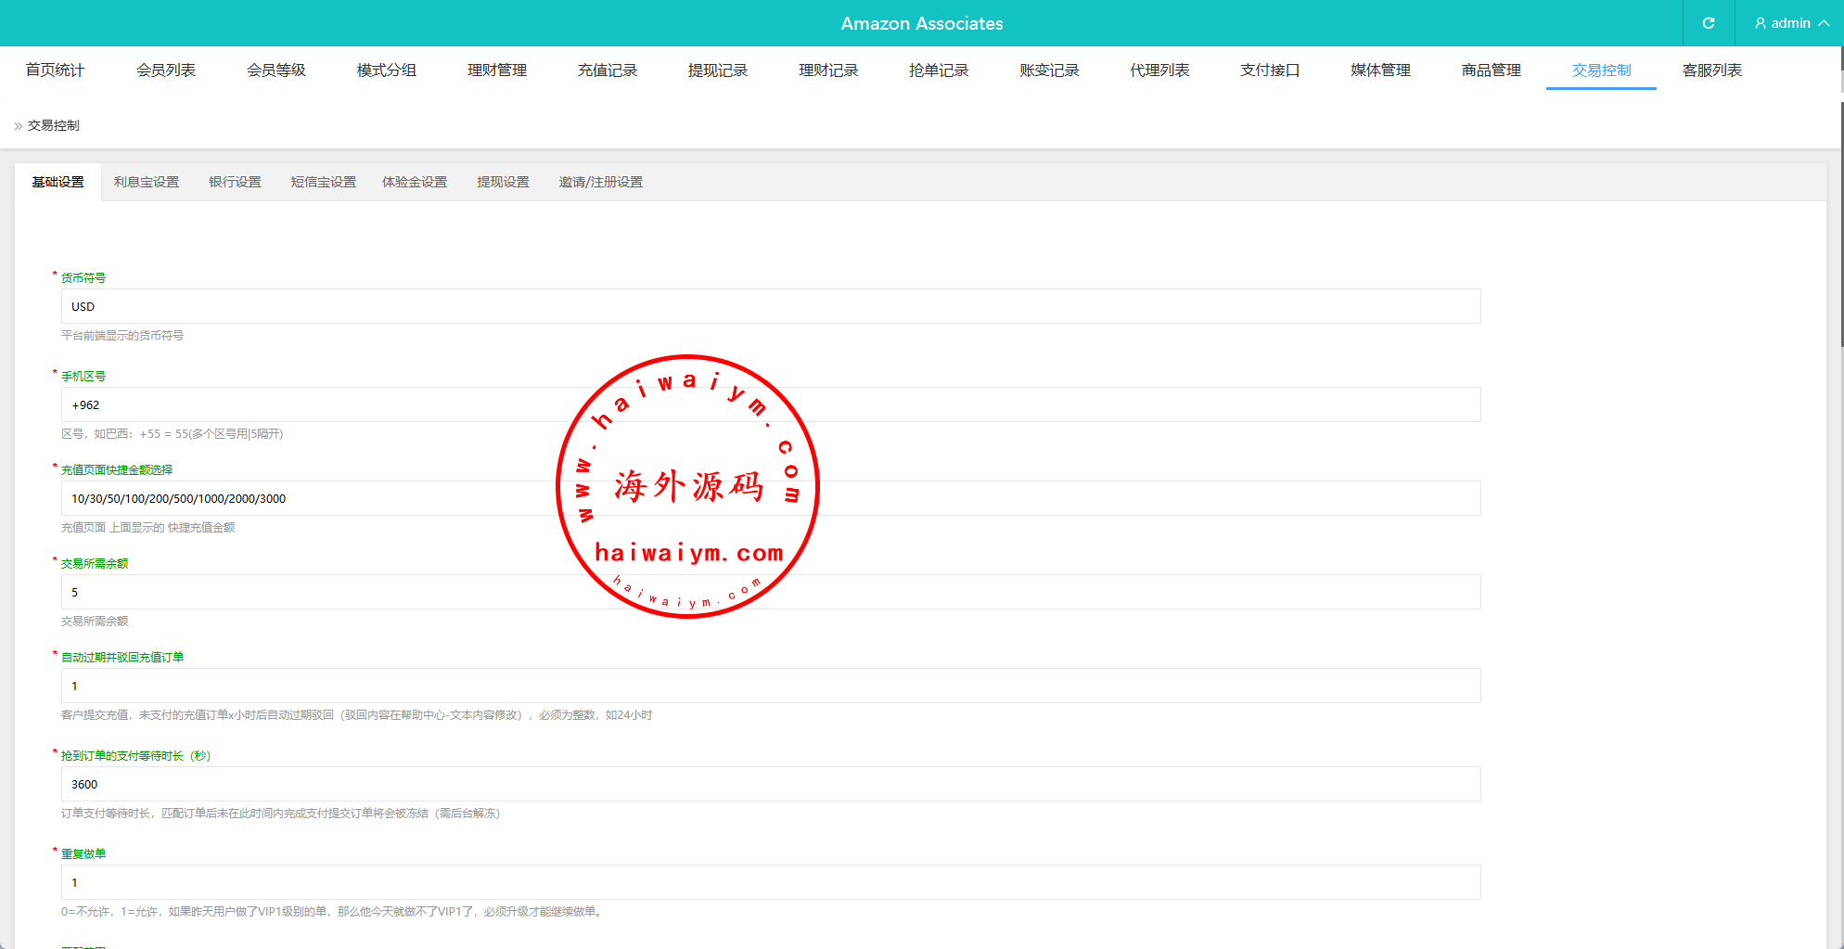Click the vertical page scrollbar
1844x949 pixels.
[1840, 278]
